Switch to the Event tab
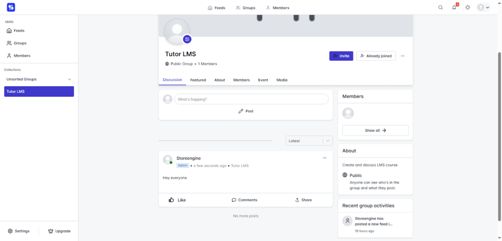The height and width of the screenshot is (241, 502). 263,80
